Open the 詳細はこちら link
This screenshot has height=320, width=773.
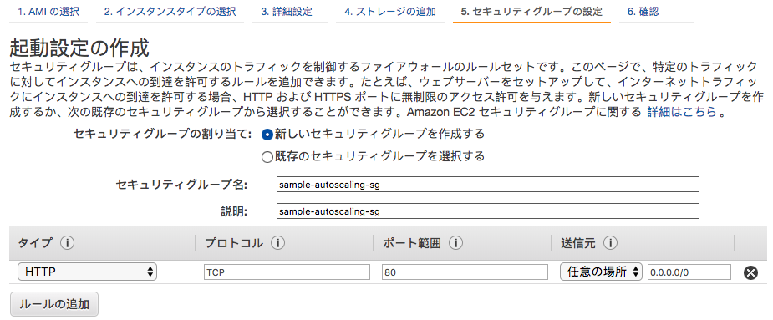click(681, 112)
